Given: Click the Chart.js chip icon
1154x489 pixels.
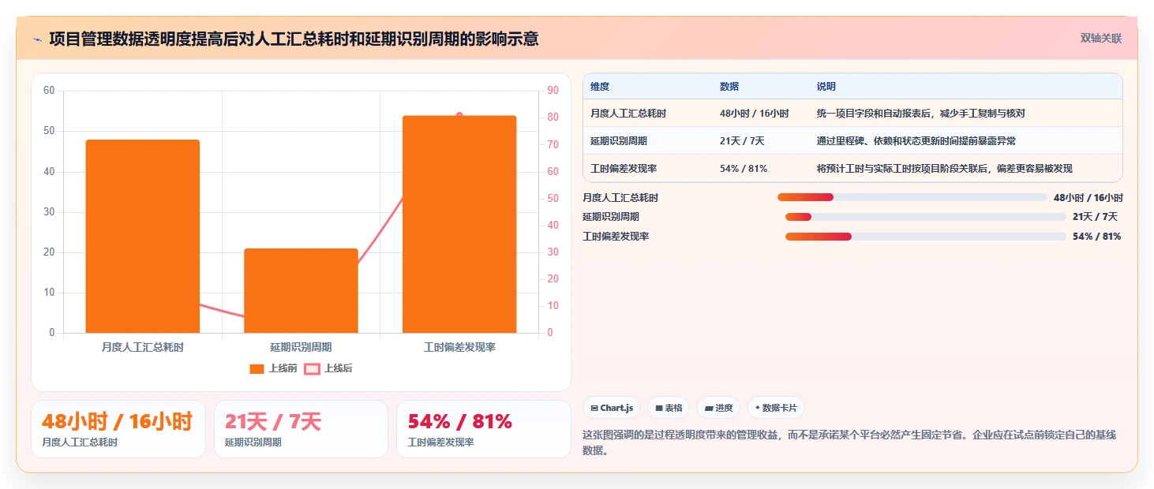Looking at the screenshot, I should (x=594, y=408).
